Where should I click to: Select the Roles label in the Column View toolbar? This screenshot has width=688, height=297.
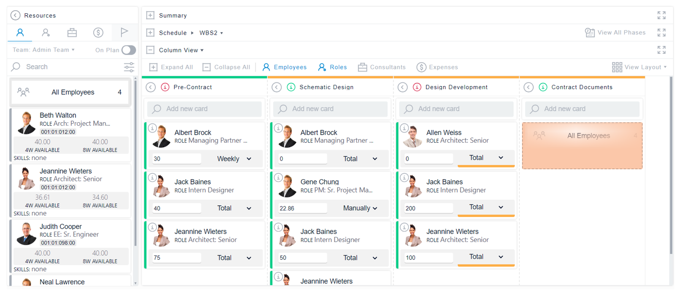tap(338, 67)
